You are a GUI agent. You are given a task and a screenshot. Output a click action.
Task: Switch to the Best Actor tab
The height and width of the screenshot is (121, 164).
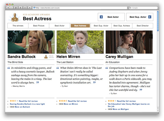(x=59, y=26)
